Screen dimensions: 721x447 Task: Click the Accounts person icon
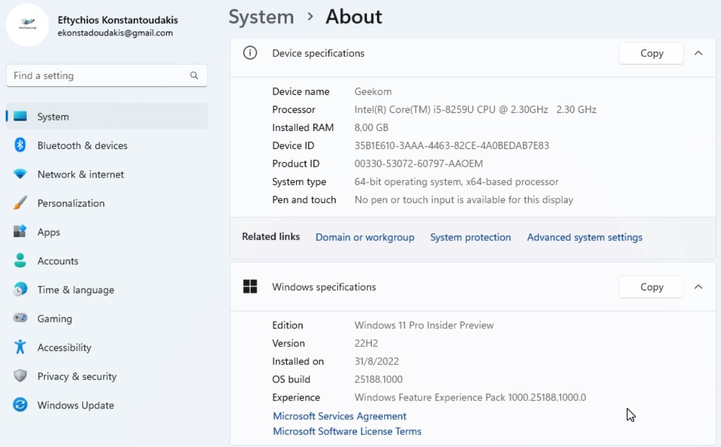(x=20, y=261)
